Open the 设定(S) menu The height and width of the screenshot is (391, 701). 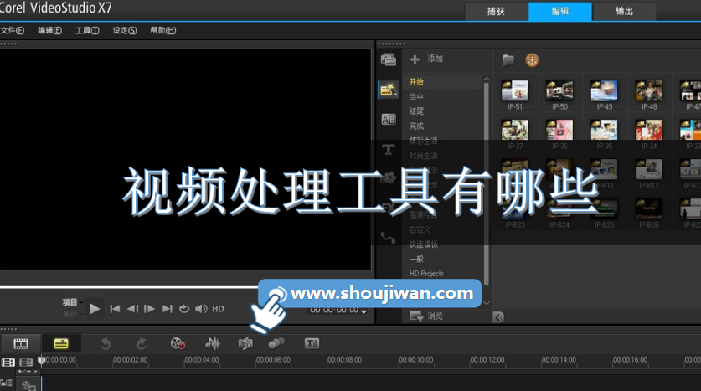click(x=125, y=30)
